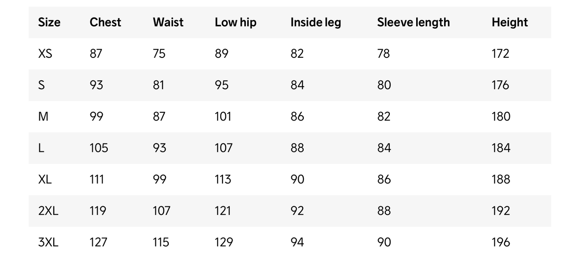Select the Waist column header

[x=168, y=22]
